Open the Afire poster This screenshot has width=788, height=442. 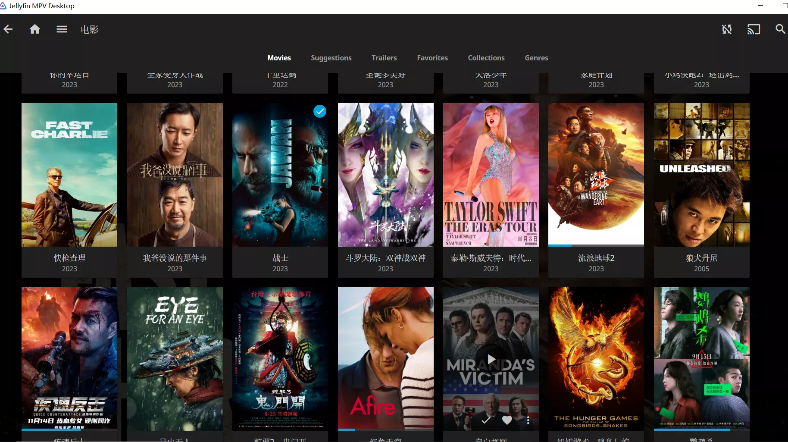[x=385, y=359]
